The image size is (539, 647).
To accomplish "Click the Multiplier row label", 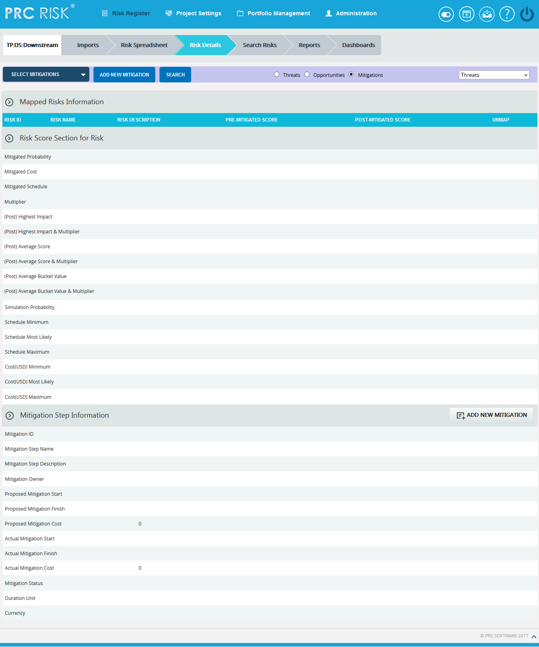I will (15, 202).
